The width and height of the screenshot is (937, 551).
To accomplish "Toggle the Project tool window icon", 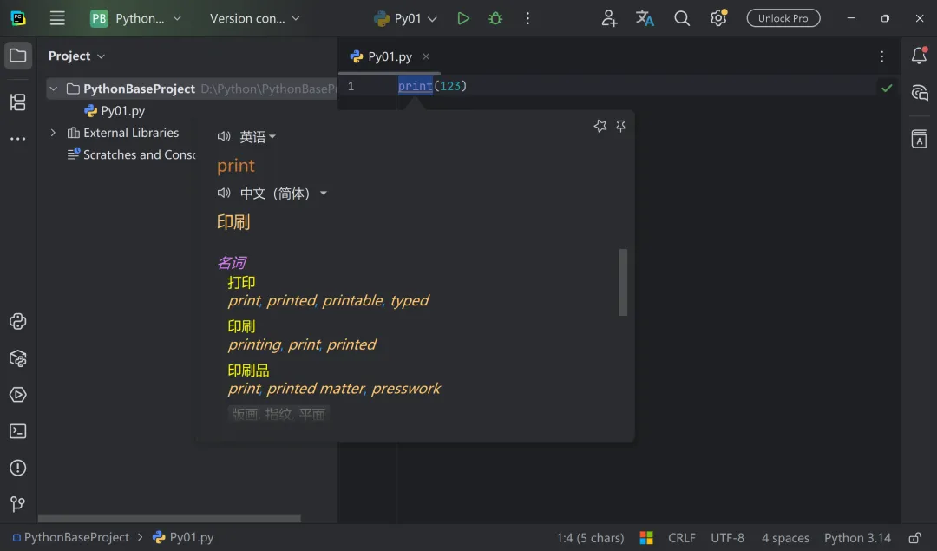I will pos(18,56).
